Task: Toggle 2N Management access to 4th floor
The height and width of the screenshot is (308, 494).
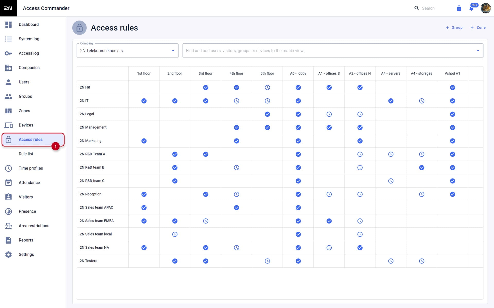Action: click(x=236, y=128)
